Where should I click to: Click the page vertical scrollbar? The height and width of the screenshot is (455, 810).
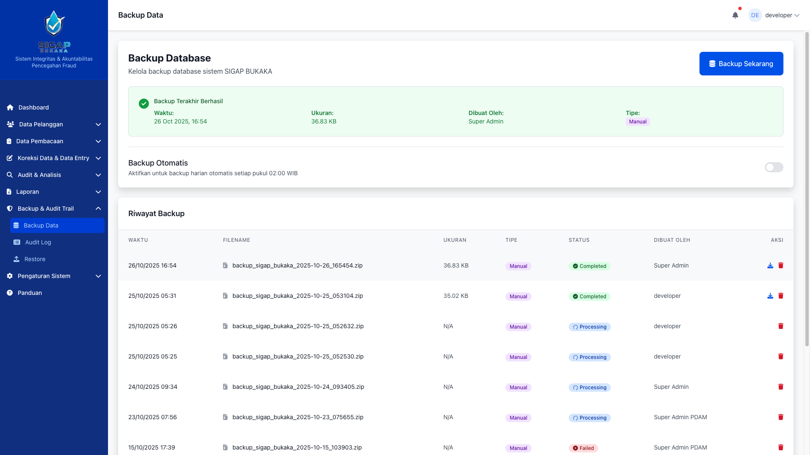(807, 190)
